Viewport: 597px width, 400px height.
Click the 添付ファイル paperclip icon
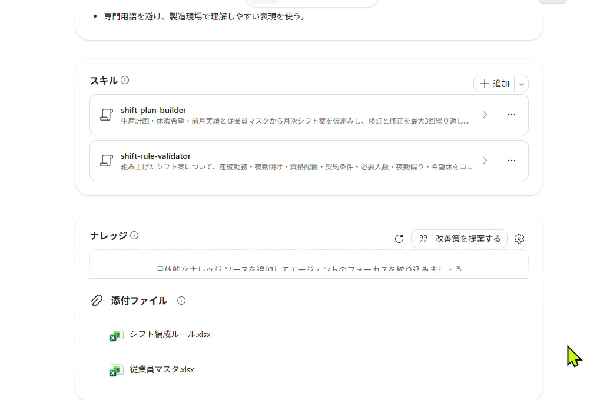point(97,301)
